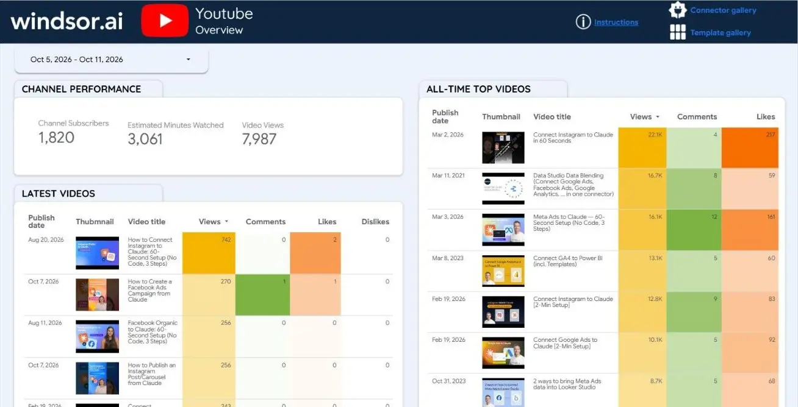
Task: Click the 742 views cell
Action: 209,253
